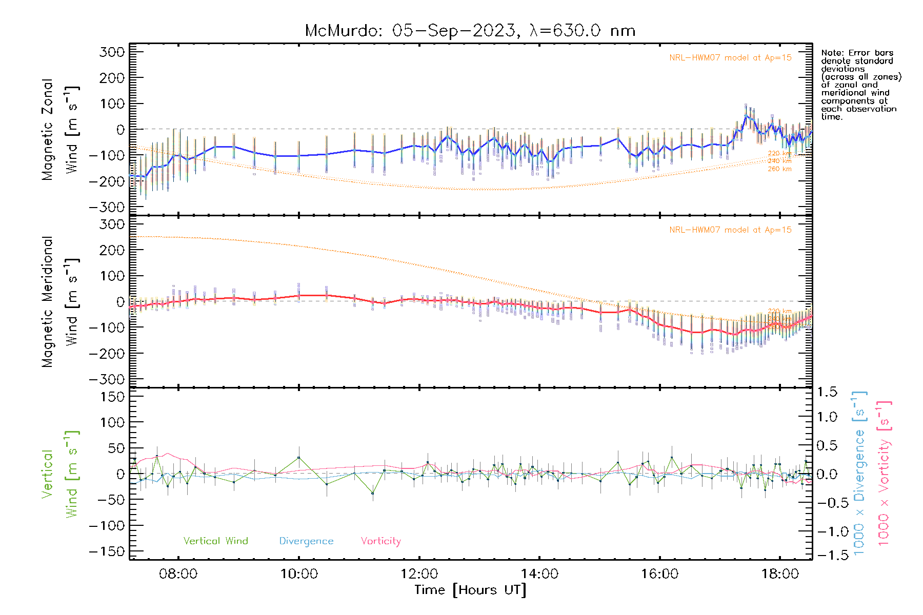This screenshot has height=615, width=923.
Task: Click the Magnetic Zonal Wind axis title
Action: point(59,129)
